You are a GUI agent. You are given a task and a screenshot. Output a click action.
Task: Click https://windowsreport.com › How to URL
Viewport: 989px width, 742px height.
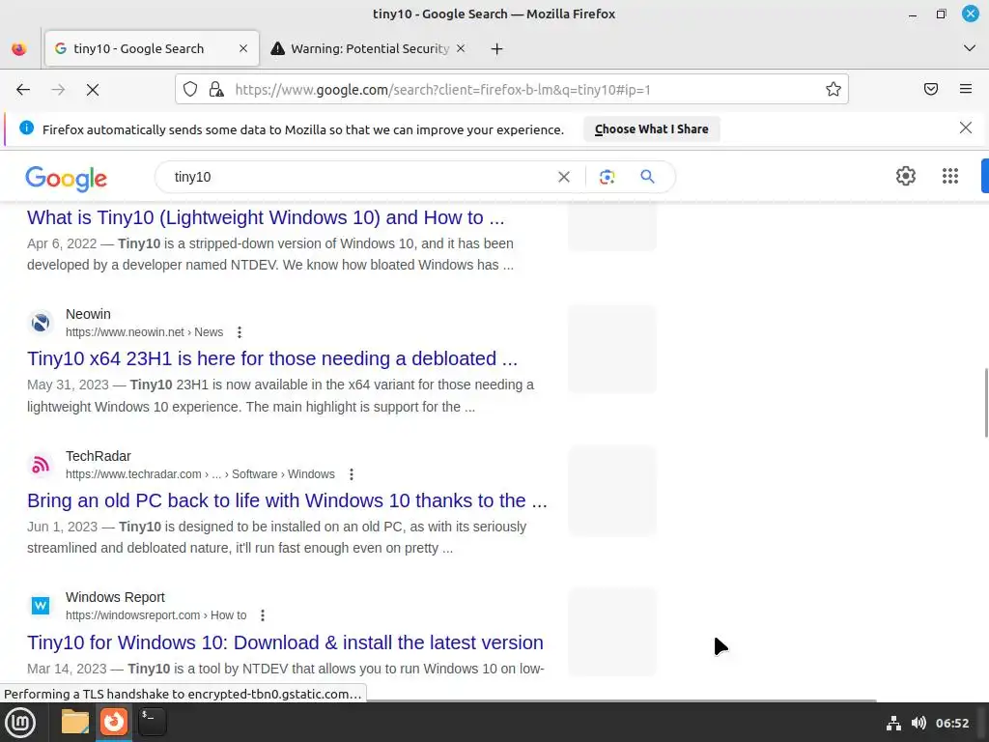click(155, 615)
